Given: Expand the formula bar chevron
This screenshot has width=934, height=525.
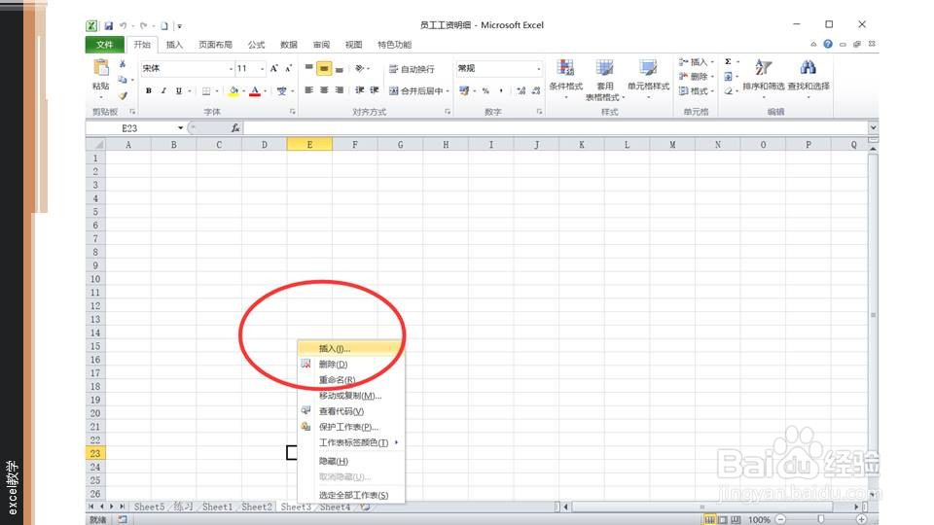Looking at the screenshot, I should (873, 127).
